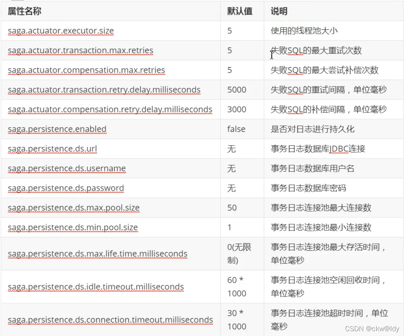The width and height of the screenshot is (405, 336).
Task: Click description 事务日志数据库用户名
Action: [x=312, y=168]
